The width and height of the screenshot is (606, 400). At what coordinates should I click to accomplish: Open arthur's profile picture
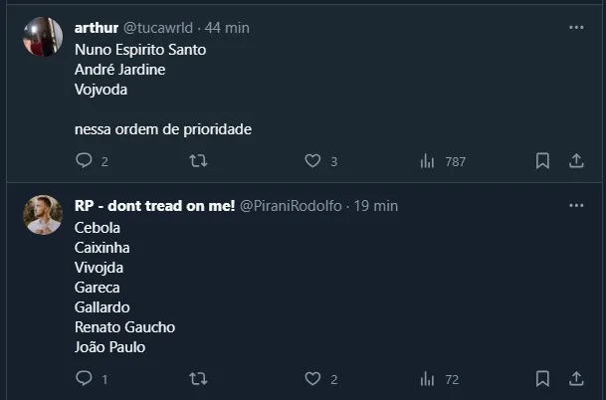click(43, 38)
